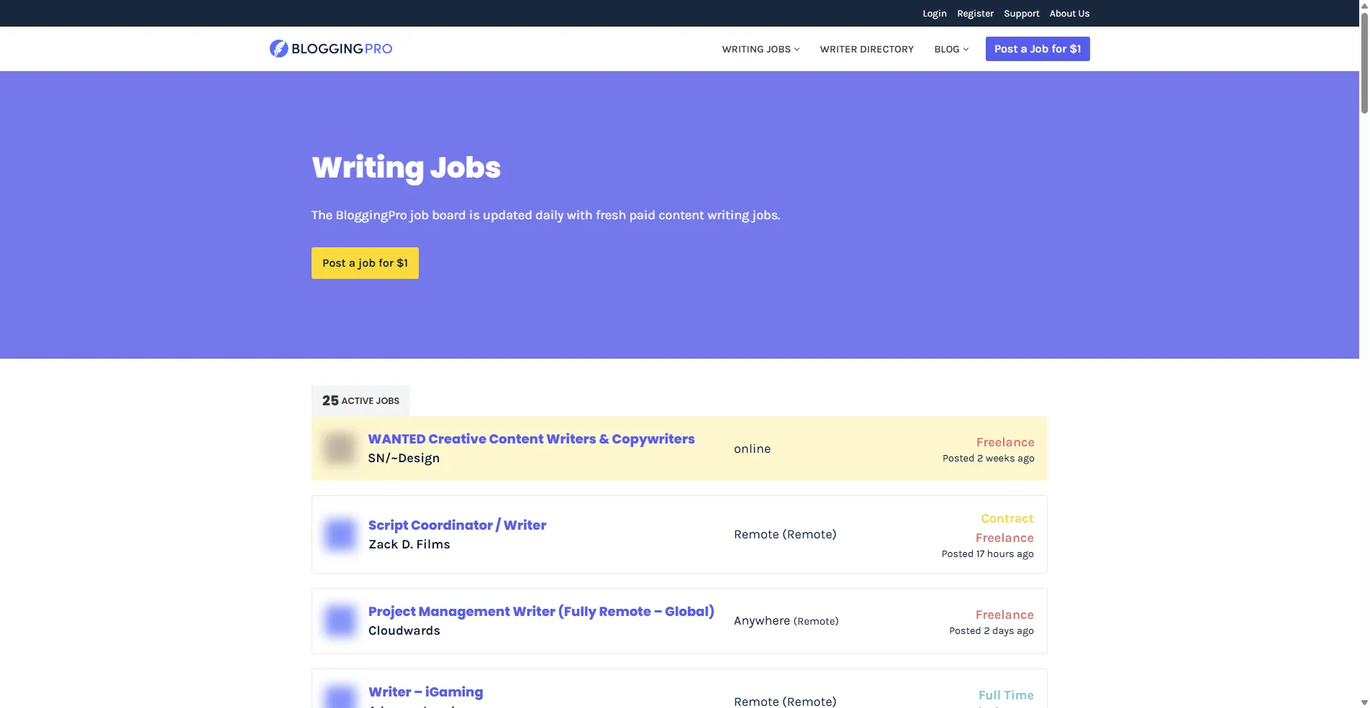Open the Project Management Writer job listing
1370x708 pixels.
541,611
